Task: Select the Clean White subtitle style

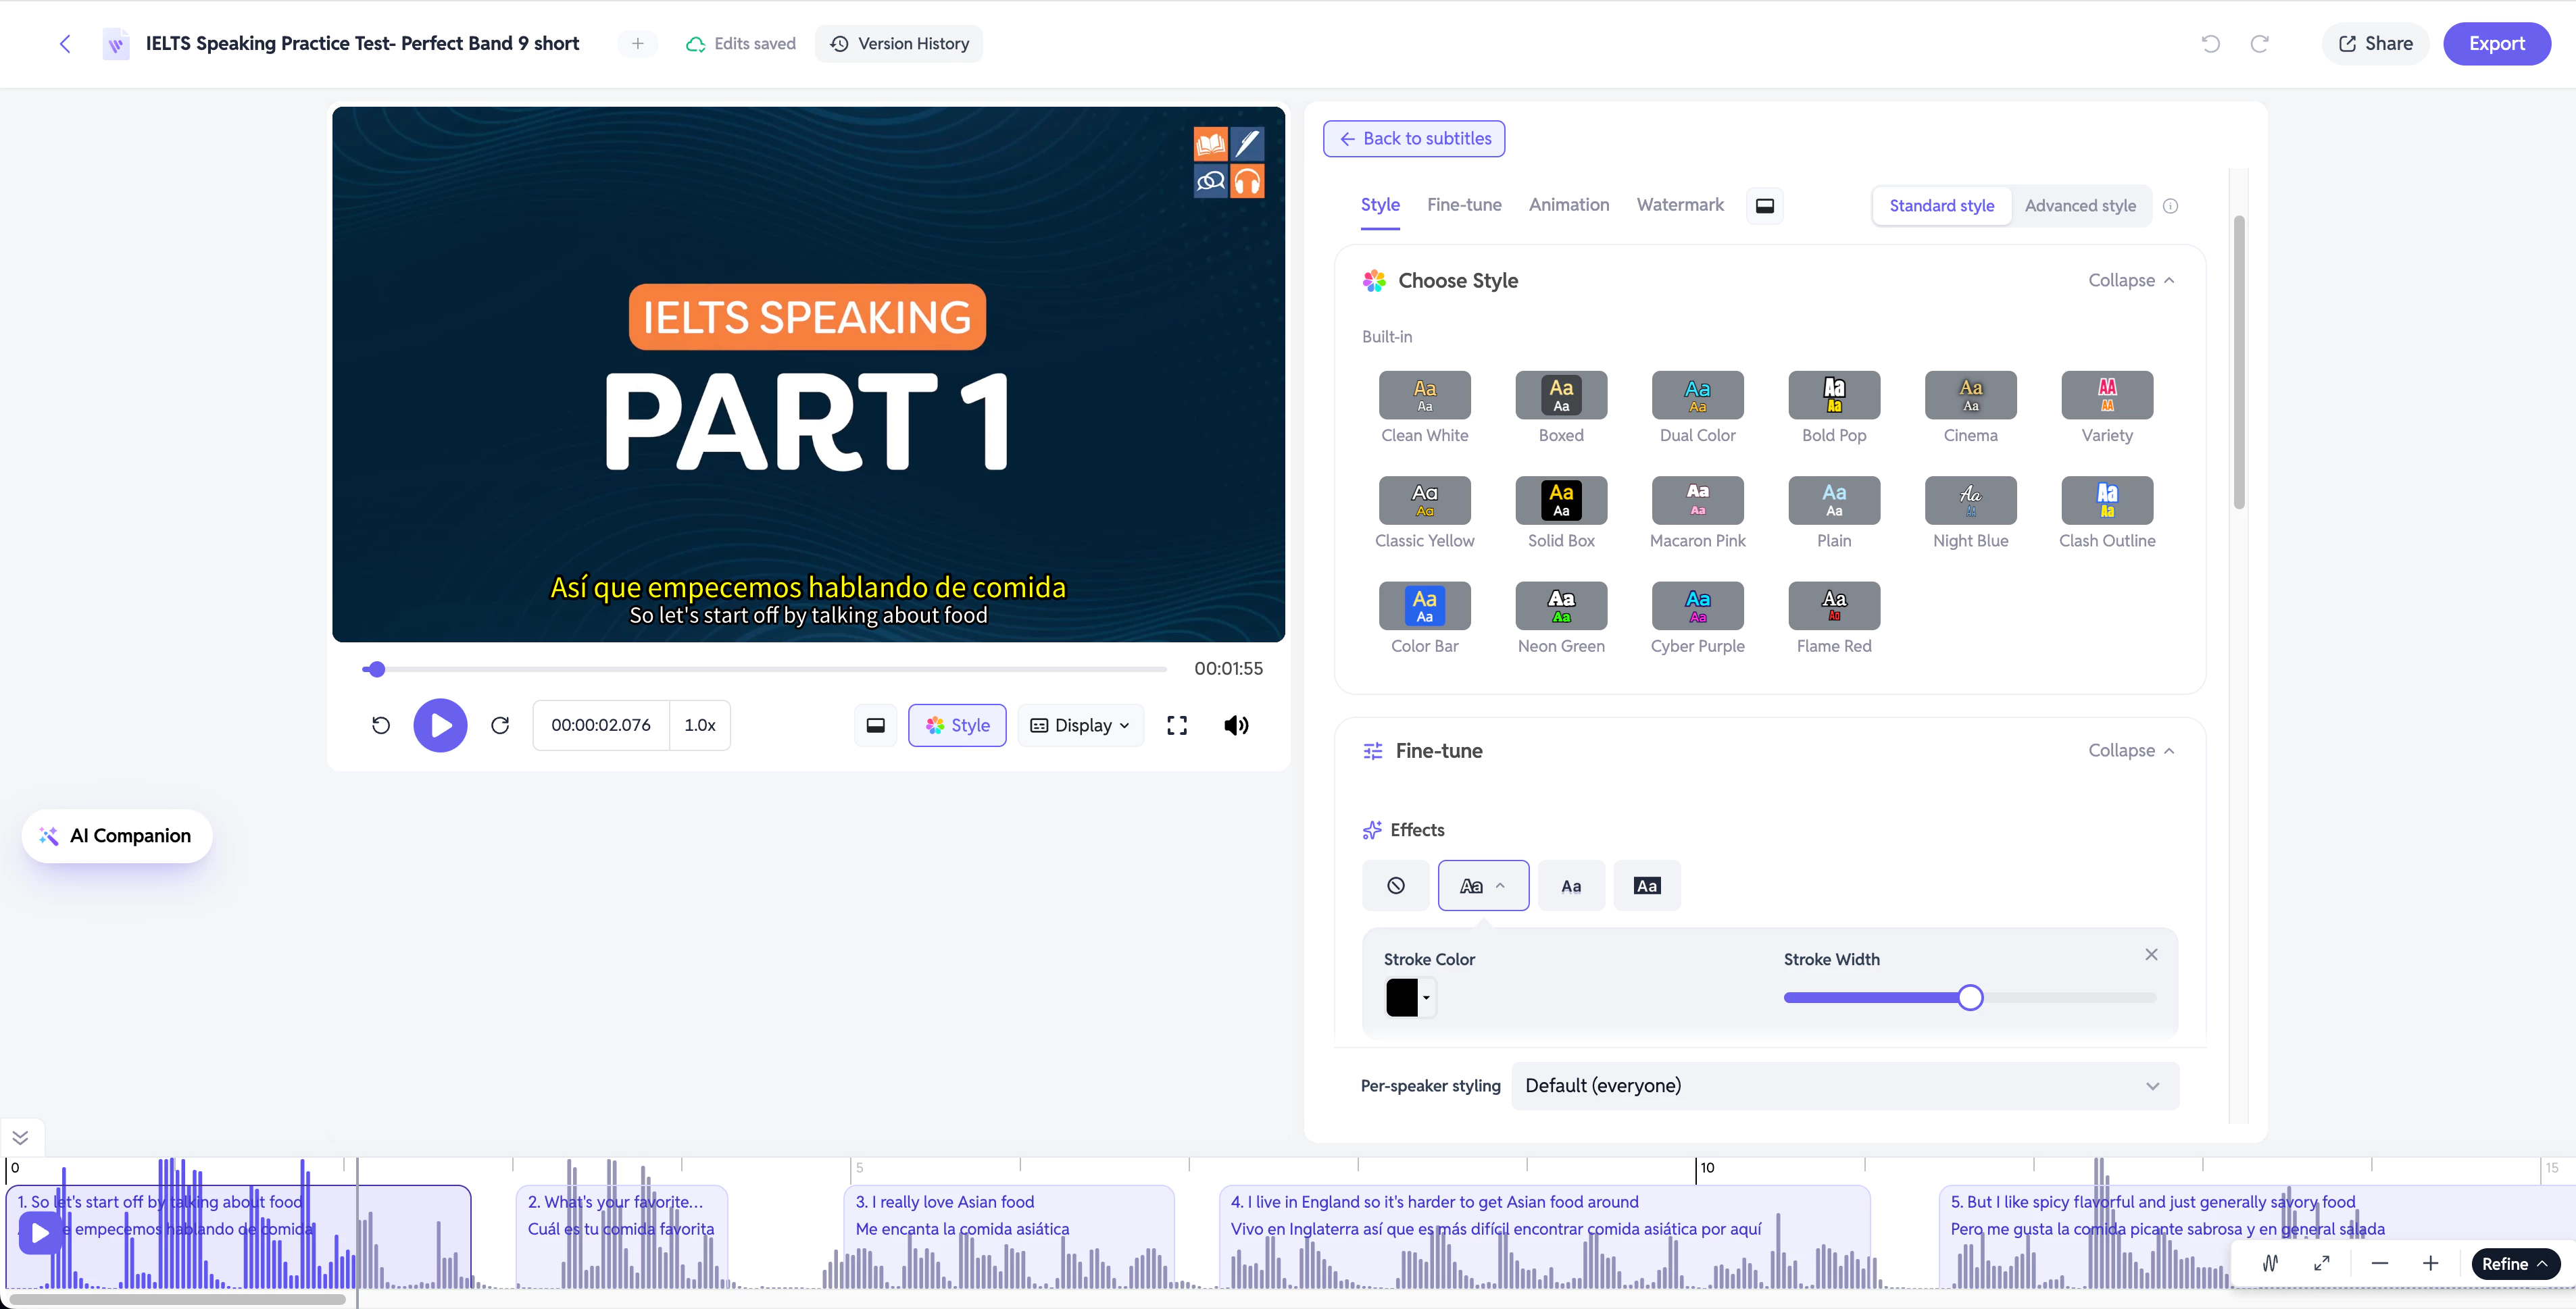Action: tap(1424, 408)
